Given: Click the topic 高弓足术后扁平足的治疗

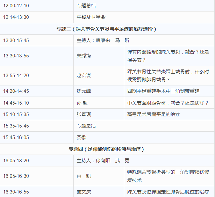Looking at the screenshot, I should (x=154, y=114).
